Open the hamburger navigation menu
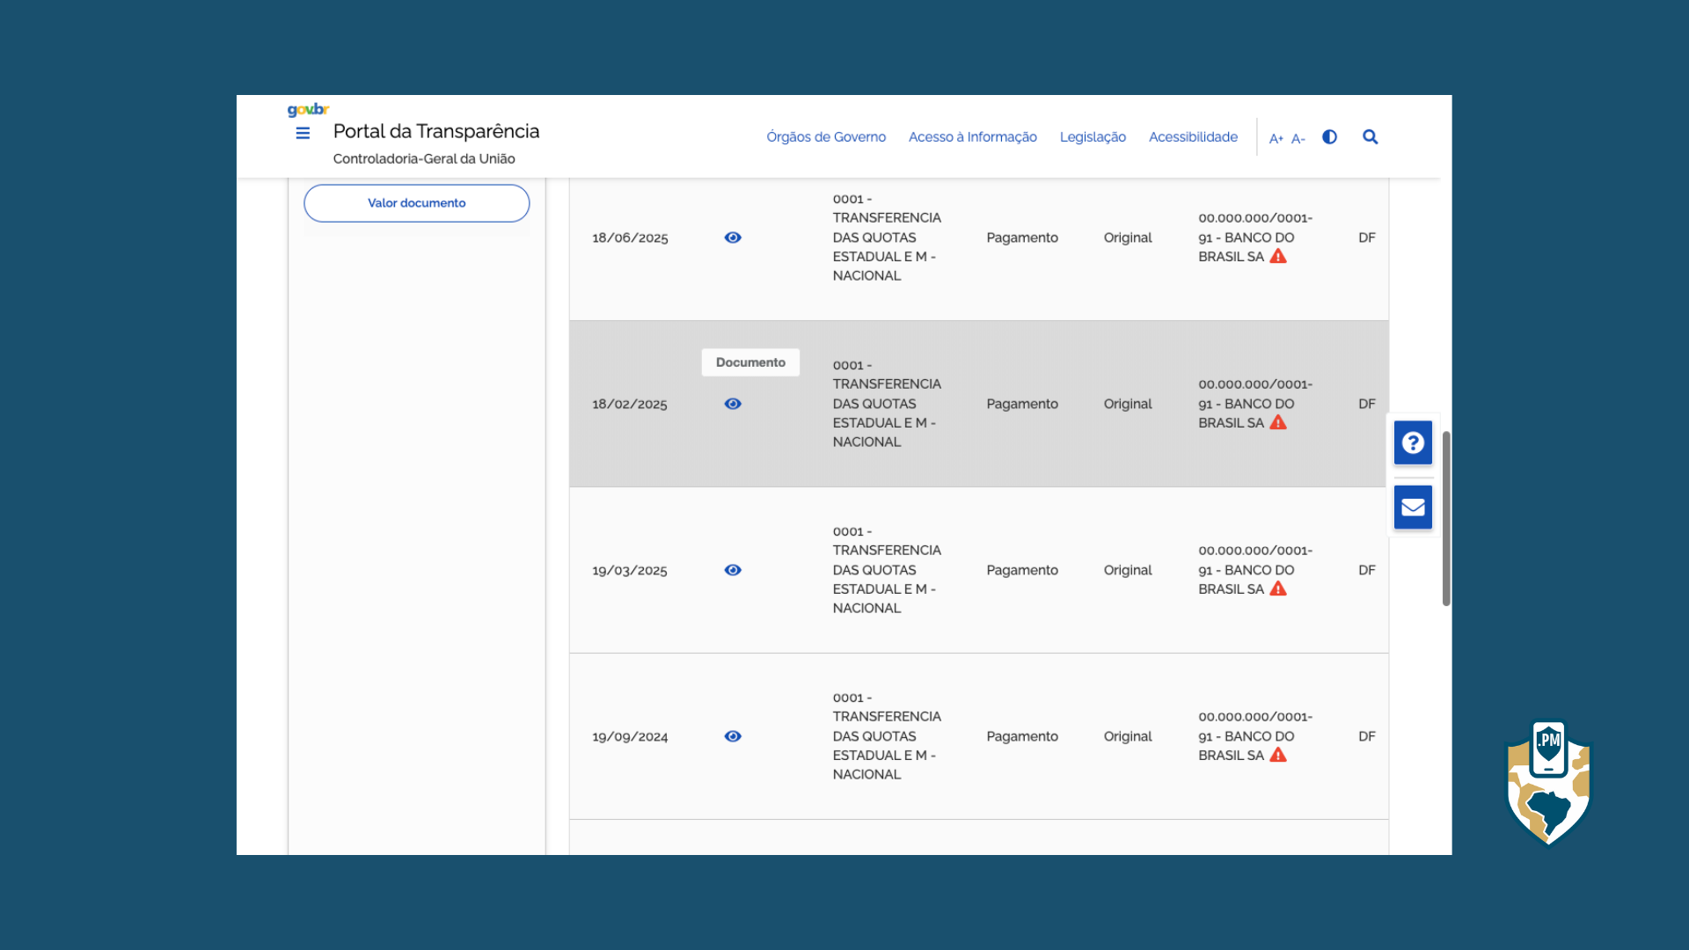 pos(303,134)
